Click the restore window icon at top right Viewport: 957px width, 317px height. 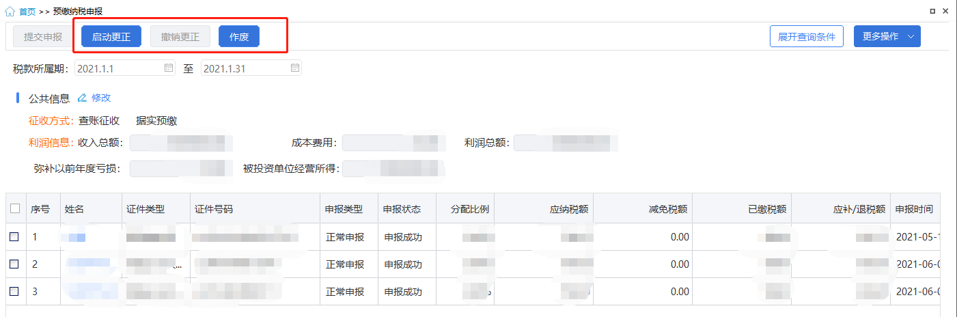click(x=933, y=12)
